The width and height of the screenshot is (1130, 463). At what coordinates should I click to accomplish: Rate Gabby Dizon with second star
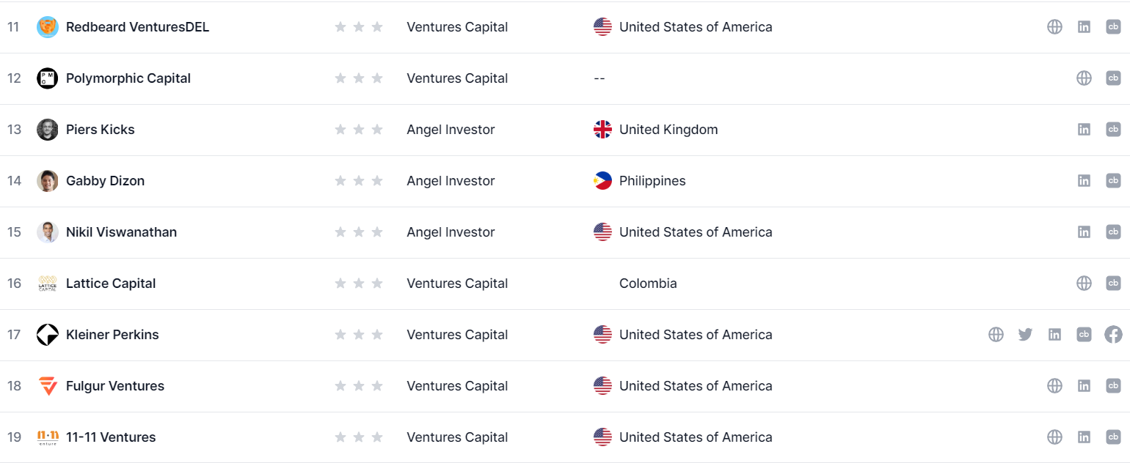tap(359, 181)
